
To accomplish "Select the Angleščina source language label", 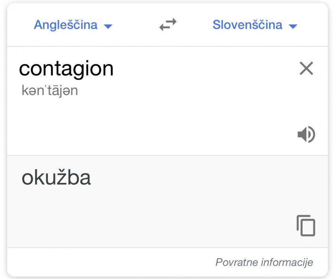I will coord(66,25).
